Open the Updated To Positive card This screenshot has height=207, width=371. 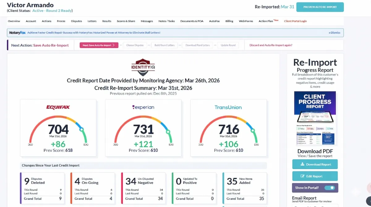tap(194, 188)
